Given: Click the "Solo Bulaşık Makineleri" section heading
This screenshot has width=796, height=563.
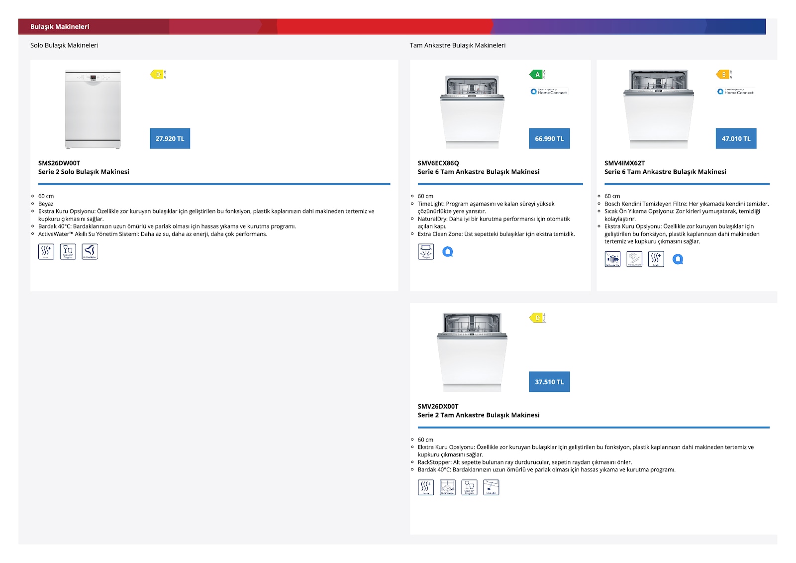Looking at the screenshot, I should (x=64, y=45).
